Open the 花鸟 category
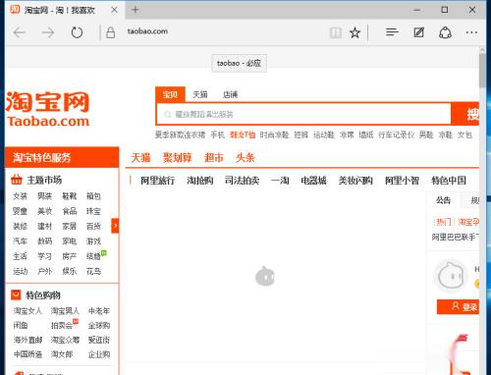The height and width of the screenshot is (375, 491). pyautogui.click(x=93, y=271)
